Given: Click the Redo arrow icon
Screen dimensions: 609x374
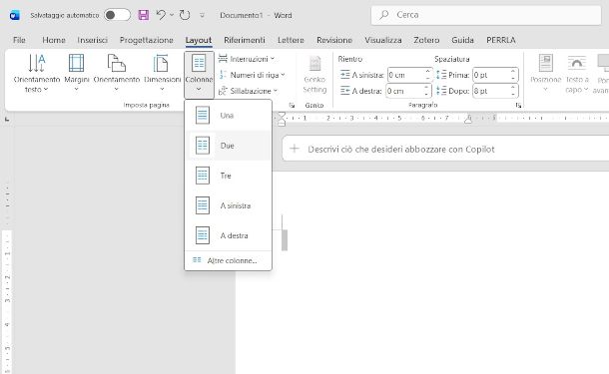Looking at the screenshot, I should click(x=185, y=15).
